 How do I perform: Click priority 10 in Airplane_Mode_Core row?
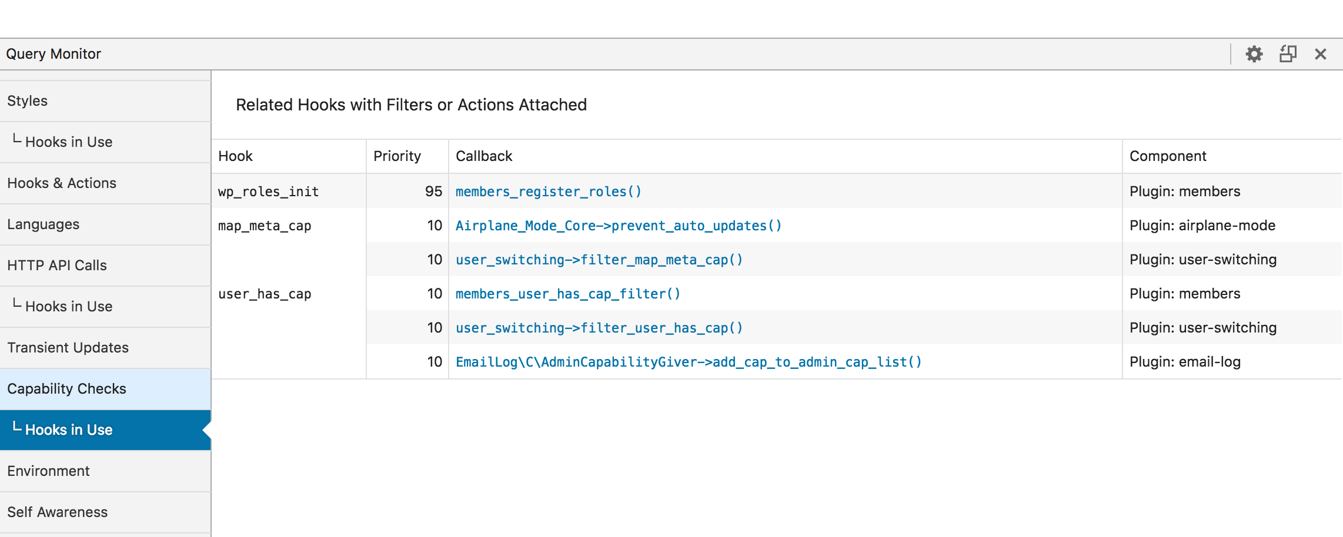tap(435, 226)
